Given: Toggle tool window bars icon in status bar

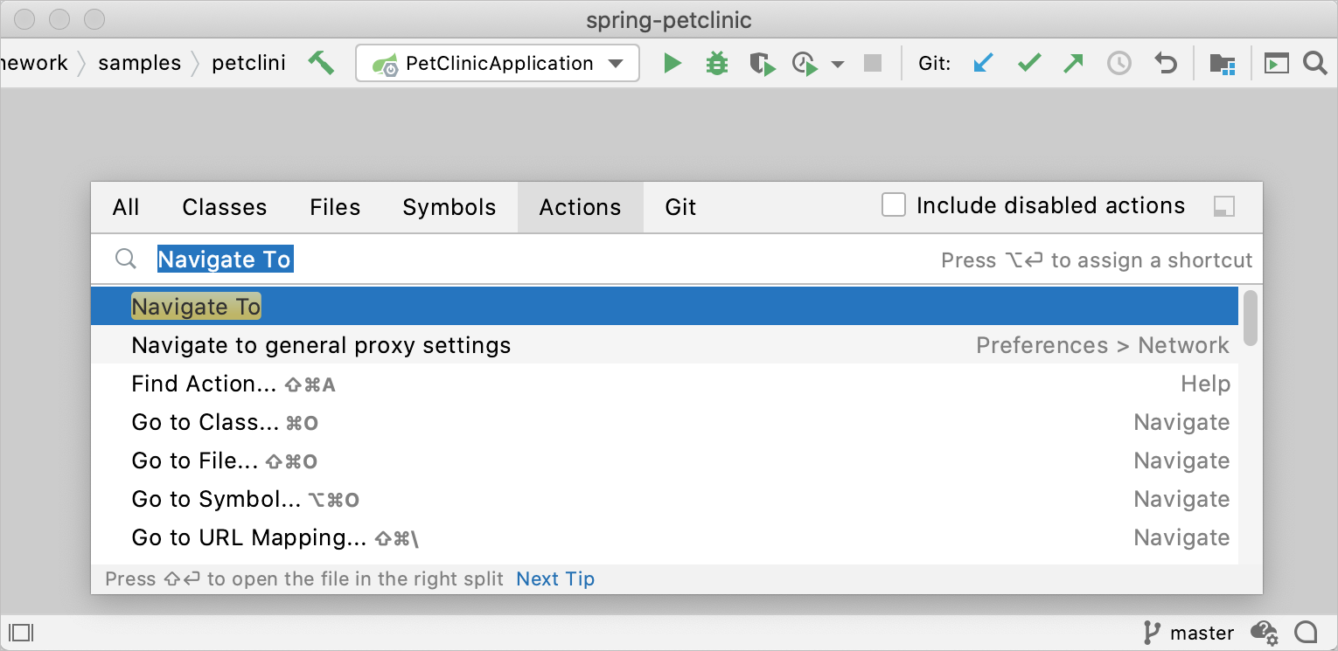Looking at the screenshot, I should [x=21, y=632].
